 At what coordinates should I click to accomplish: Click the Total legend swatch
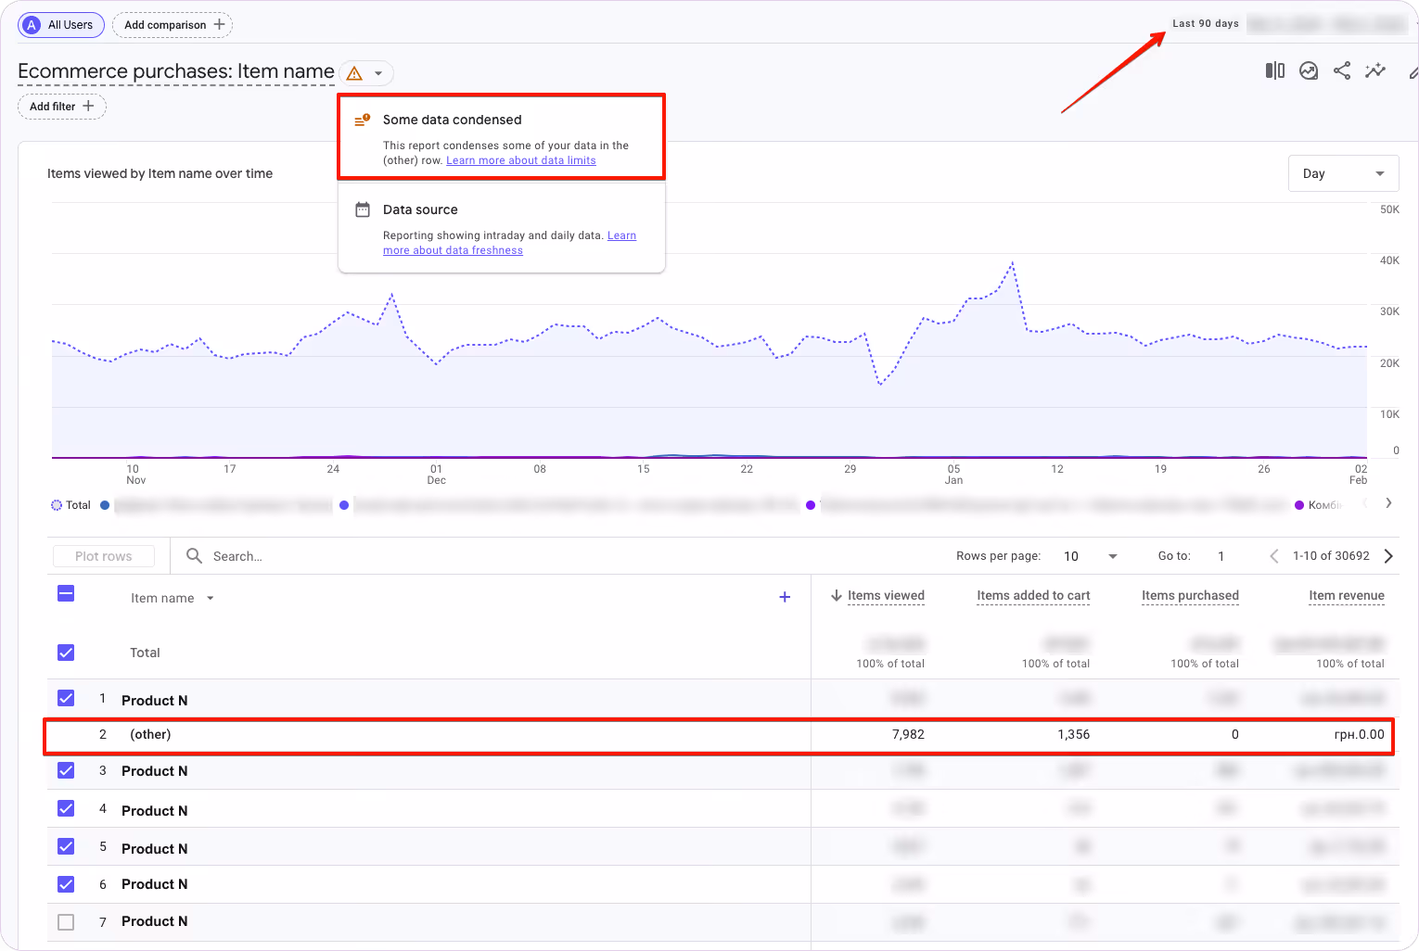pos(57,505)
